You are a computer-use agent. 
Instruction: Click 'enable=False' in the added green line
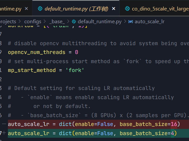(94, 133)
